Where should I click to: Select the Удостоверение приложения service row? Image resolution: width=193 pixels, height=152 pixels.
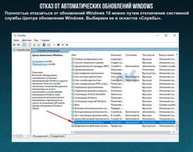coord(123,73)
